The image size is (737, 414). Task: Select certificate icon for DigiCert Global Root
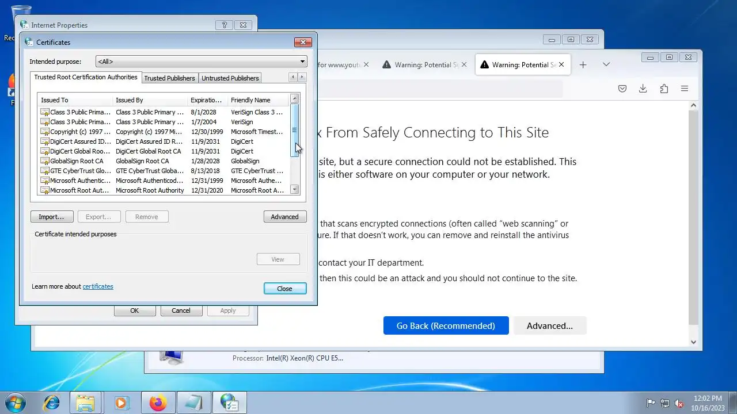click(44, 151)
